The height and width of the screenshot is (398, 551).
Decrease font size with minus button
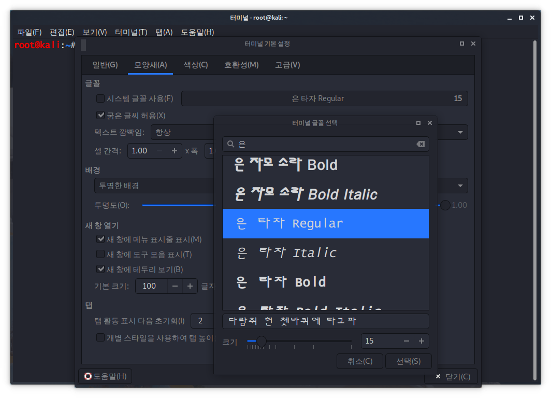[x=406, y=341]
